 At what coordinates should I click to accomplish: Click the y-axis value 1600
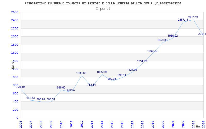[15, 53]
